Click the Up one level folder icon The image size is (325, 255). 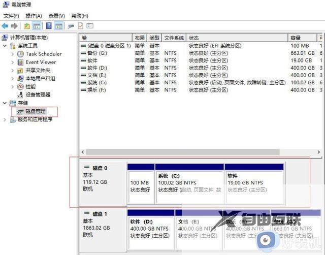click(x=27, y=26)
